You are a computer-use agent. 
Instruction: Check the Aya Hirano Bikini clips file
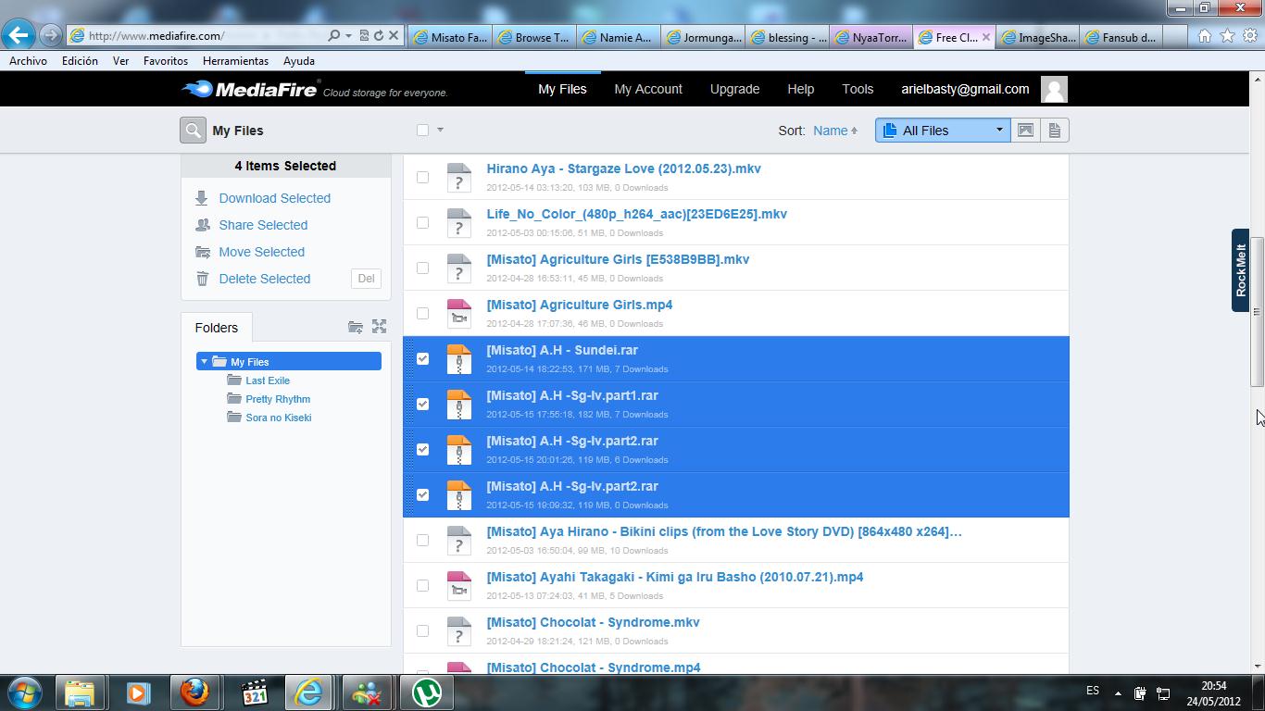point(422,540)
